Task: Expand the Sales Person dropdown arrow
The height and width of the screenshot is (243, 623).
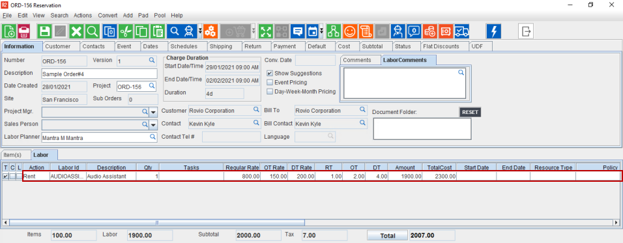Action: 153,125
